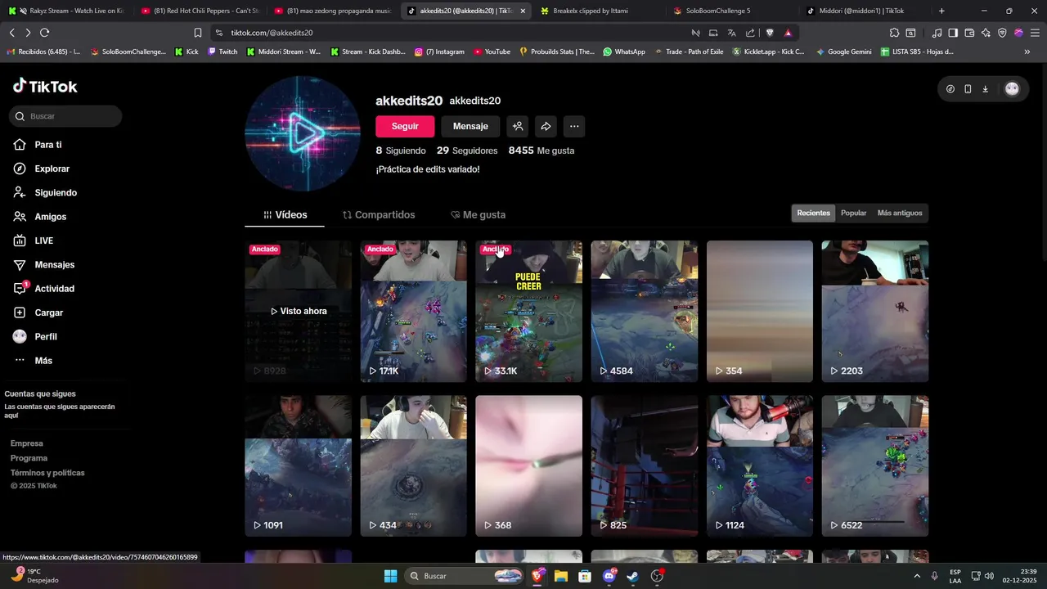Open the video with 6522 views
1047x589 pixels.
tap(875, 466)
